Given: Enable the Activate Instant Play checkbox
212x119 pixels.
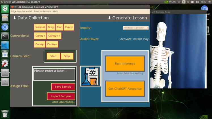Looking at the screenshot, I should pos(118,39).
